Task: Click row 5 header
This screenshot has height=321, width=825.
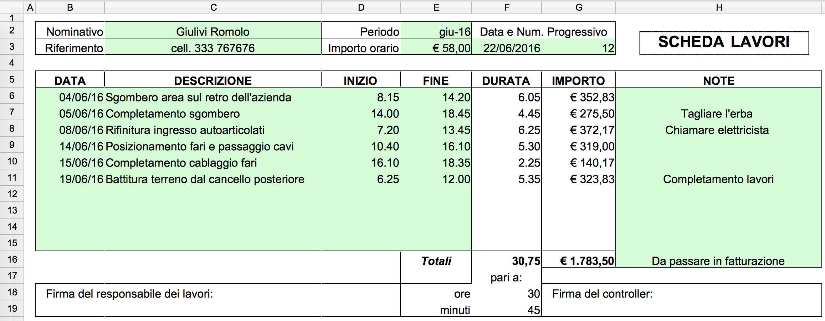Action: [x=12, y=79]
